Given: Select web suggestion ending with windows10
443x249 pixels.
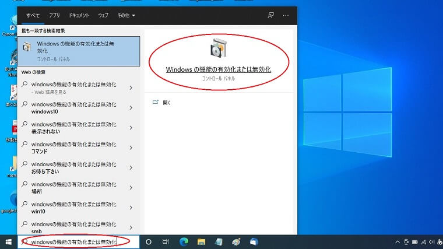Looking at the screenshot, I should pos(73,108).
